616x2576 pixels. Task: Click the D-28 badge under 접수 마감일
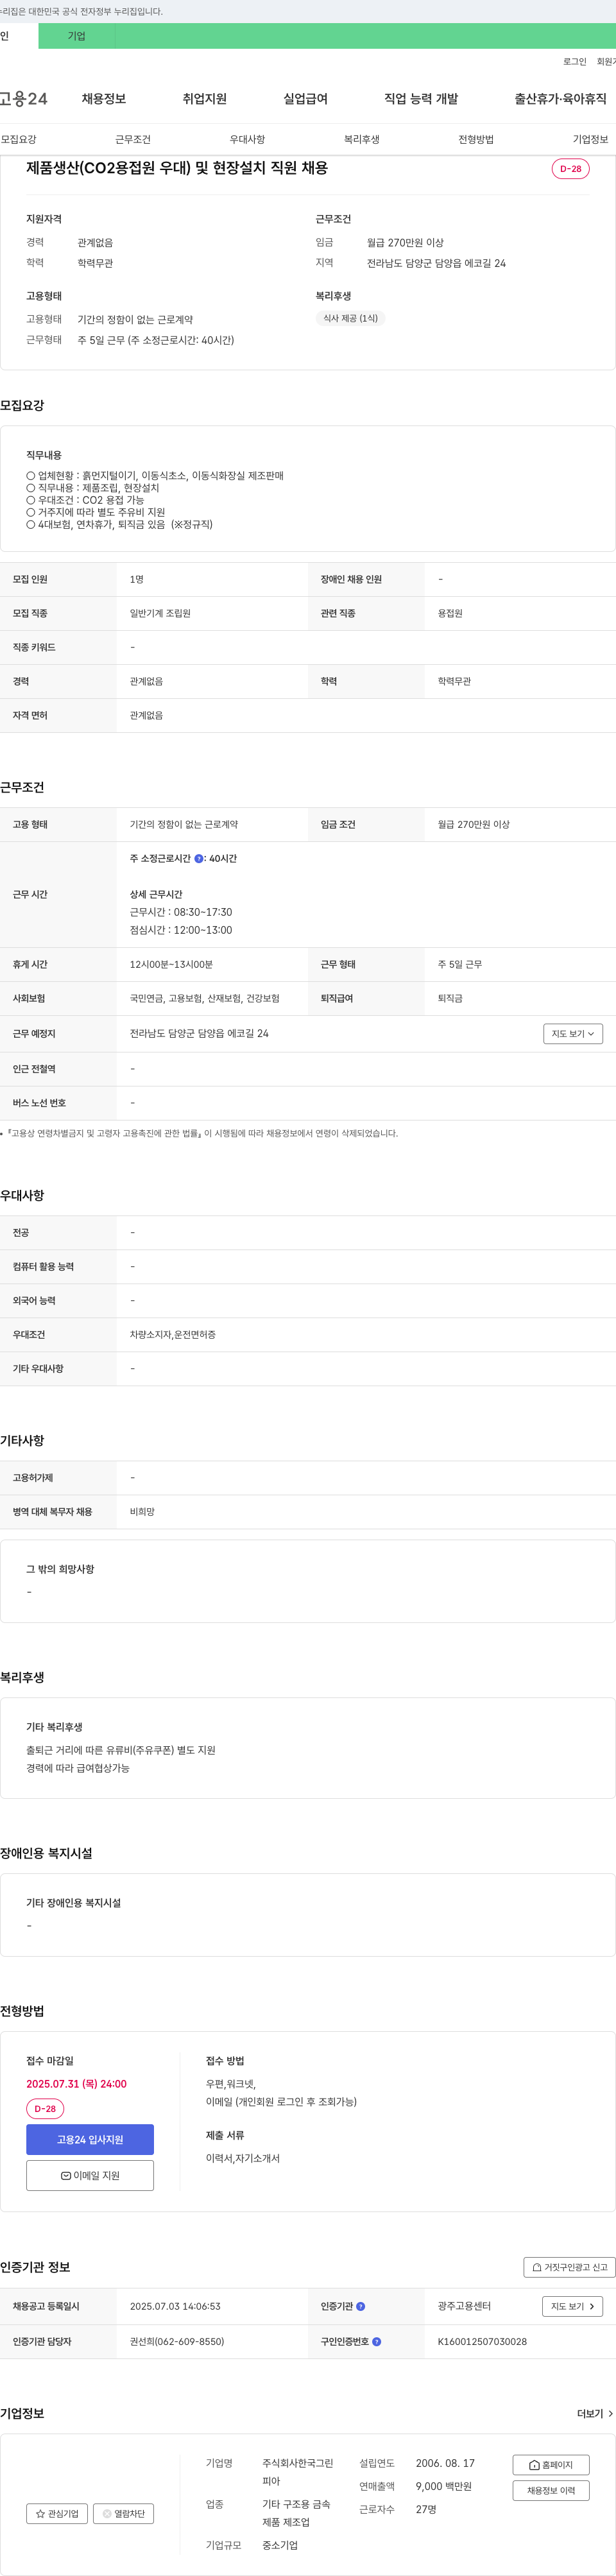45,2109
